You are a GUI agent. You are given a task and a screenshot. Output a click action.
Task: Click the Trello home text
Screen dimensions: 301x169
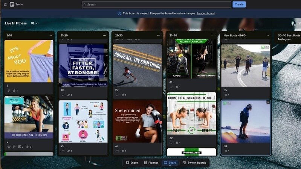tap(19, 5)
